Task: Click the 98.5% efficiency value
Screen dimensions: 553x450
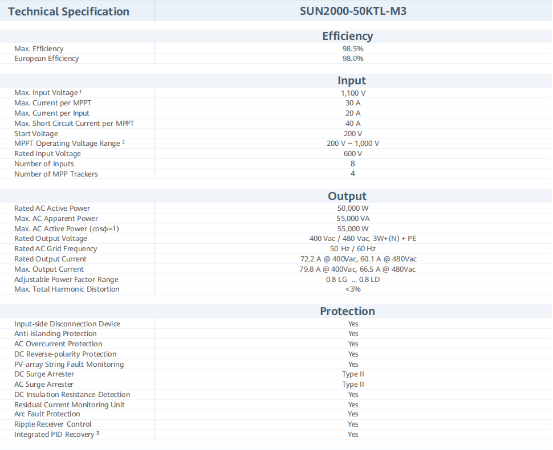Action: pos(353,48)
